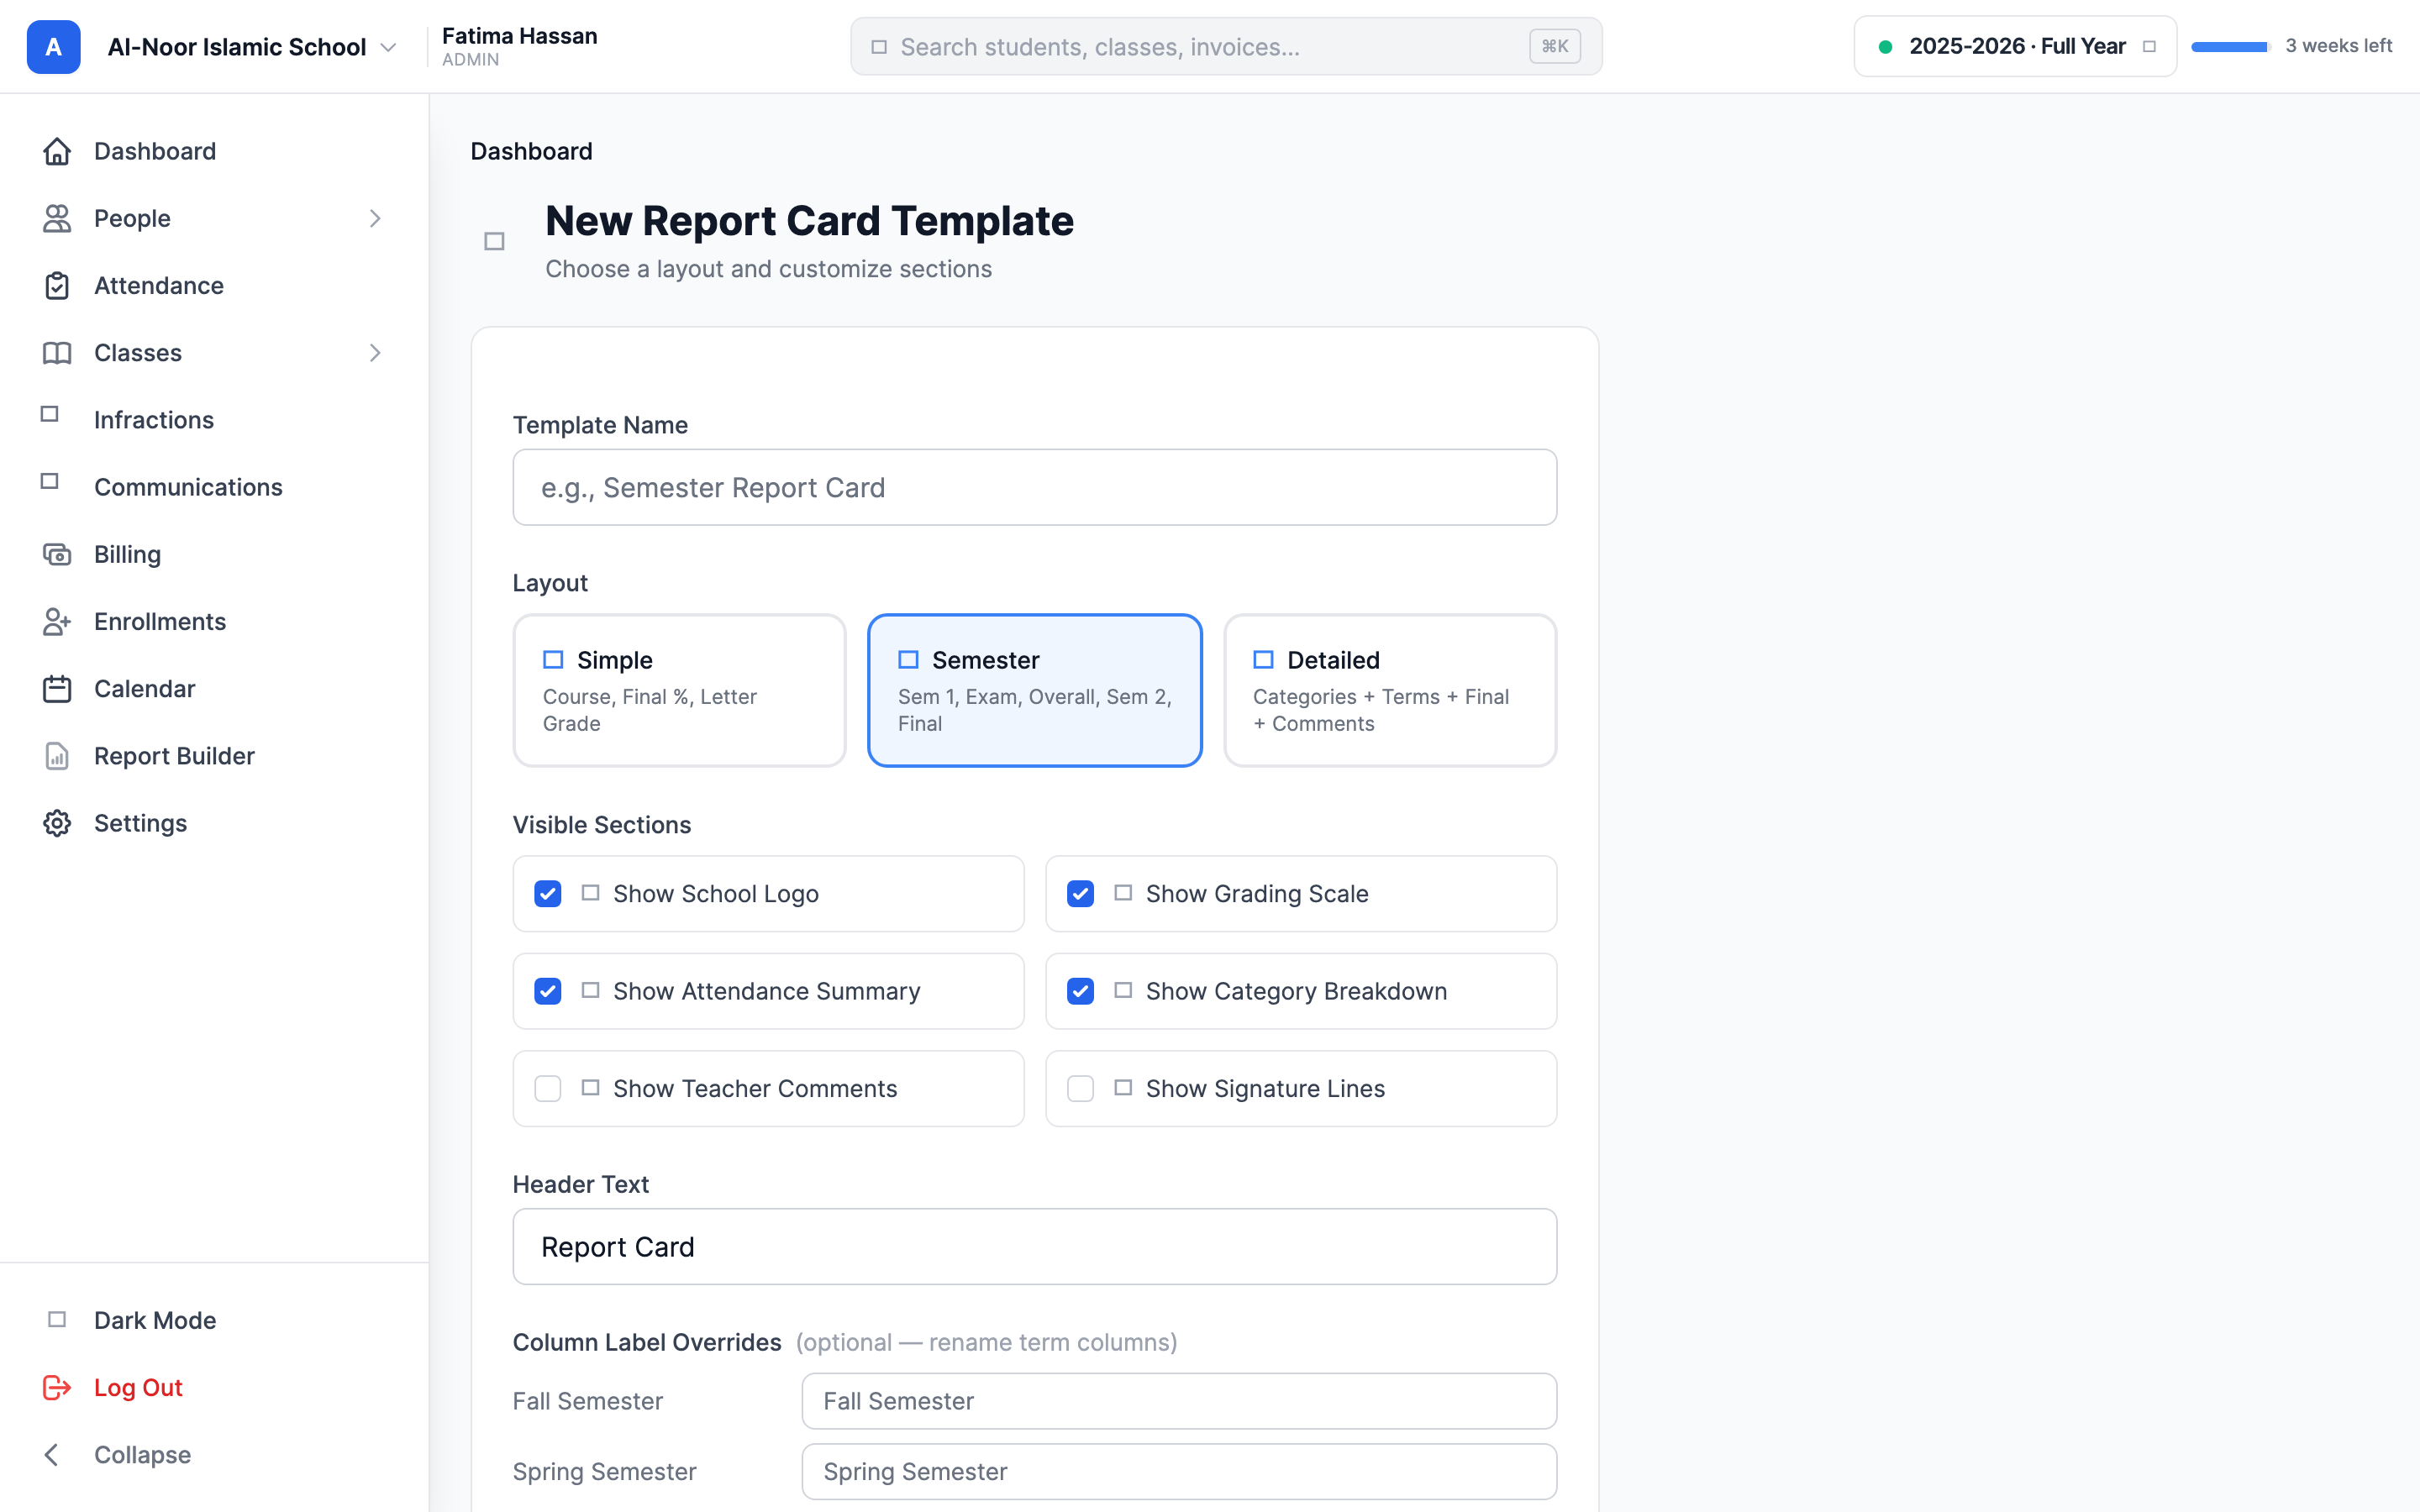Screen dimensions: 2420x1512
Task: Open the Calendar page link
Action: point(144,689)
